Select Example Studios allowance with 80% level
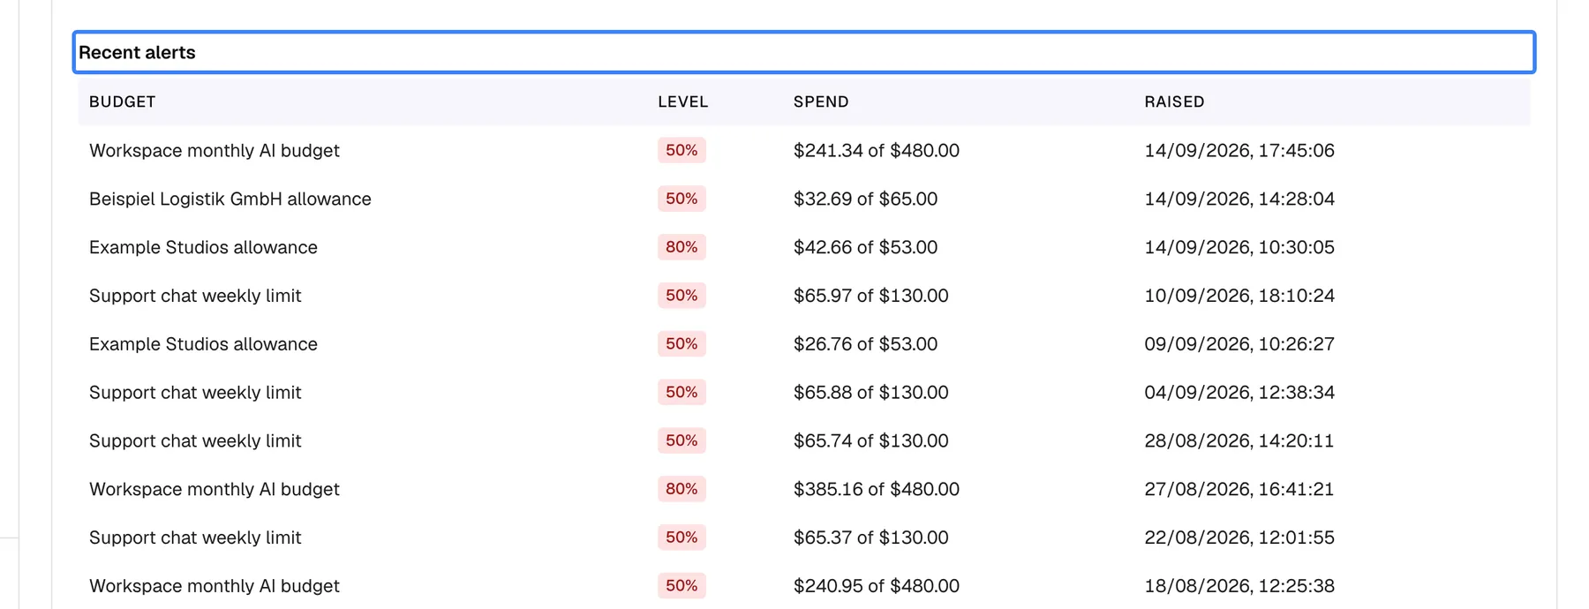This screenshot has width=1589, height=609. (803, 247)
